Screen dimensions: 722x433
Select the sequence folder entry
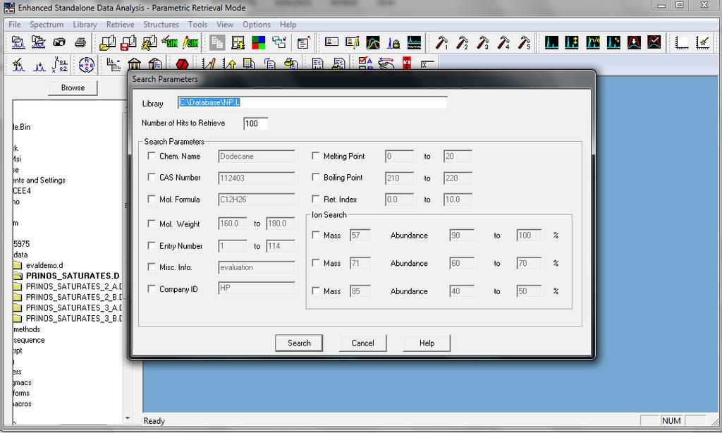pos(29,340)
